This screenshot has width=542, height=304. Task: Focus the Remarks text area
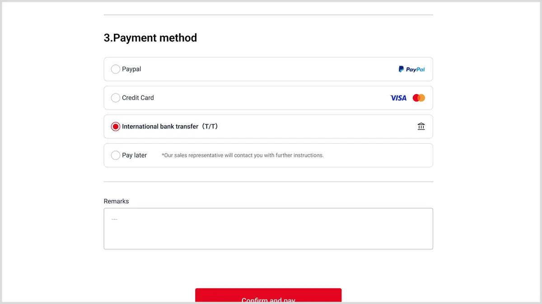point(268,232)
